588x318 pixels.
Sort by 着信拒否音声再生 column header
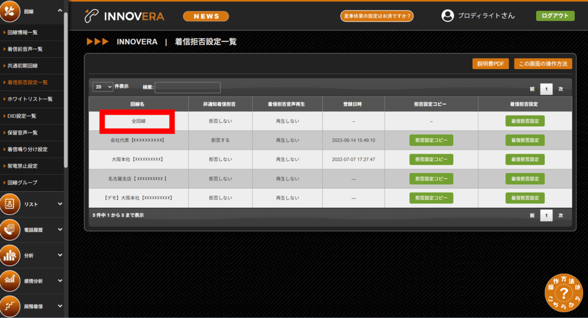tap(287, 104)
